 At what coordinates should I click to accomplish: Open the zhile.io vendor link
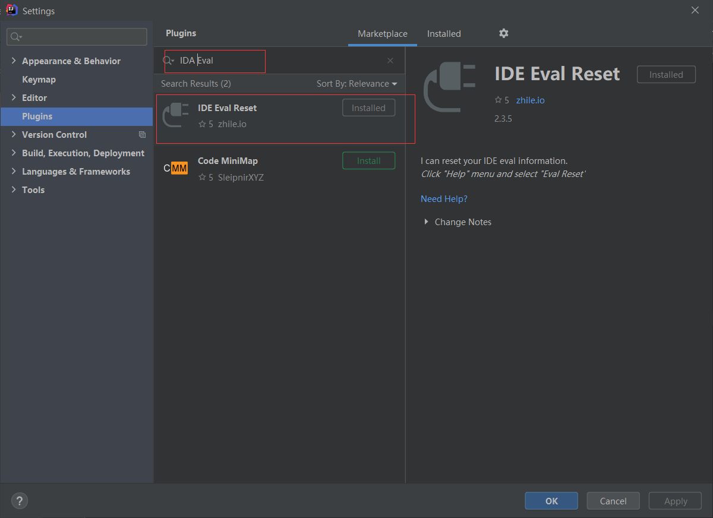tap(530, 100)
